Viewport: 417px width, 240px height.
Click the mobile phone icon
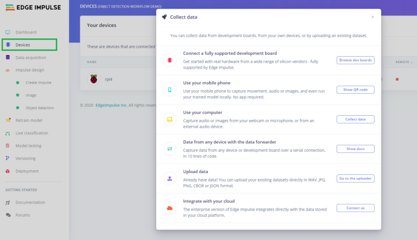click(x=170, y=90)
